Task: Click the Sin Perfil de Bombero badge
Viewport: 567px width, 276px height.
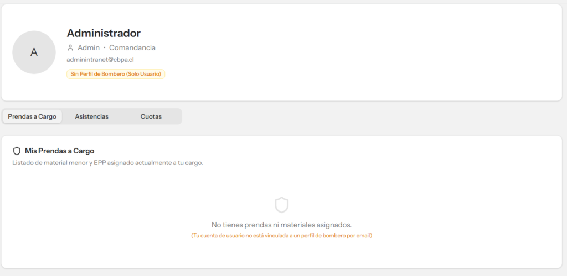Action: click(116, 74)
